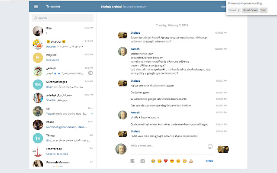Viewport: 277px width, 173px height.
Task: Click Shahab's avatar right of message field
Action: tap(223, 149)
